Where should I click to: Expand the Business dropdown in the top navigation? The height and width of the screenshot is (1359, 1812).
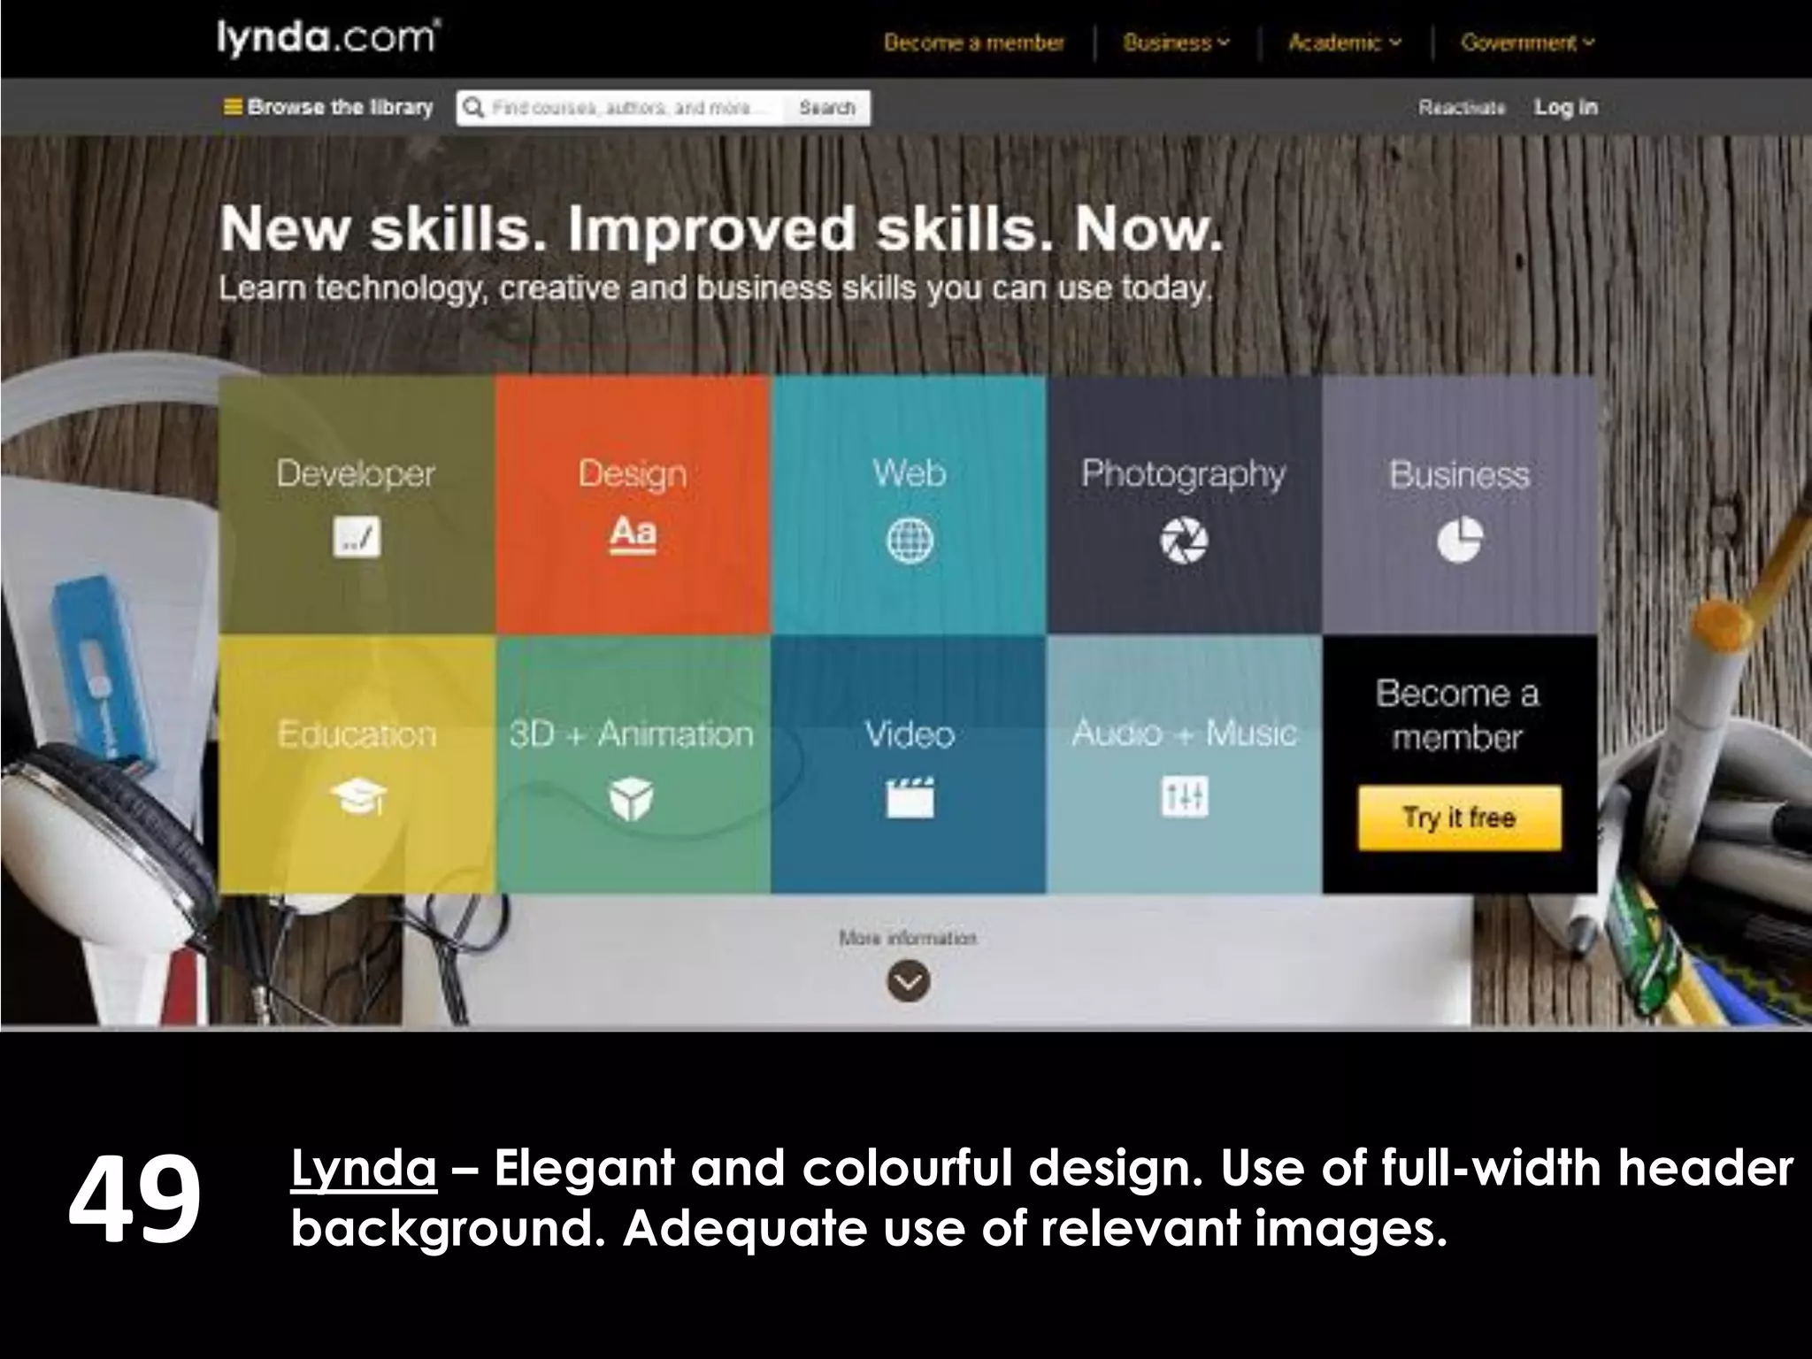point(1176,42)
